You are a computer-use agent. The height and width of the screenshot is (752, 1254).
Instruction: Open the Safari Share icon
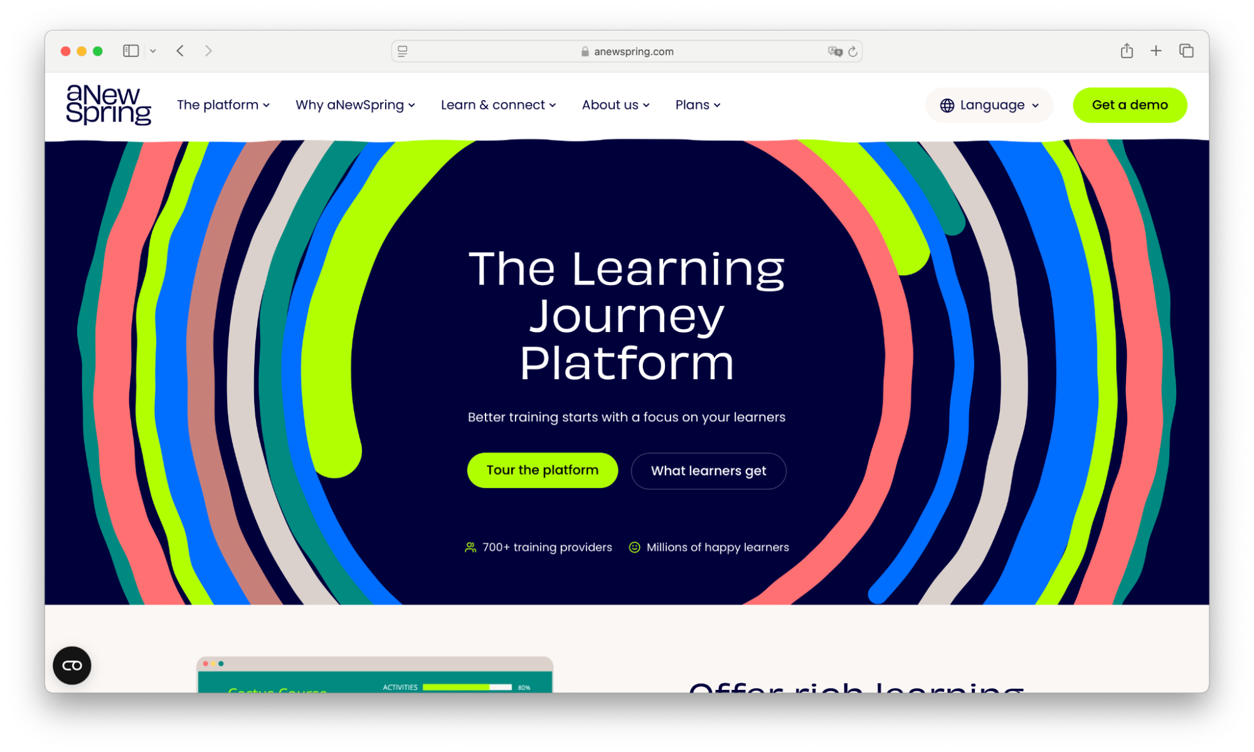pos(1127,51)
